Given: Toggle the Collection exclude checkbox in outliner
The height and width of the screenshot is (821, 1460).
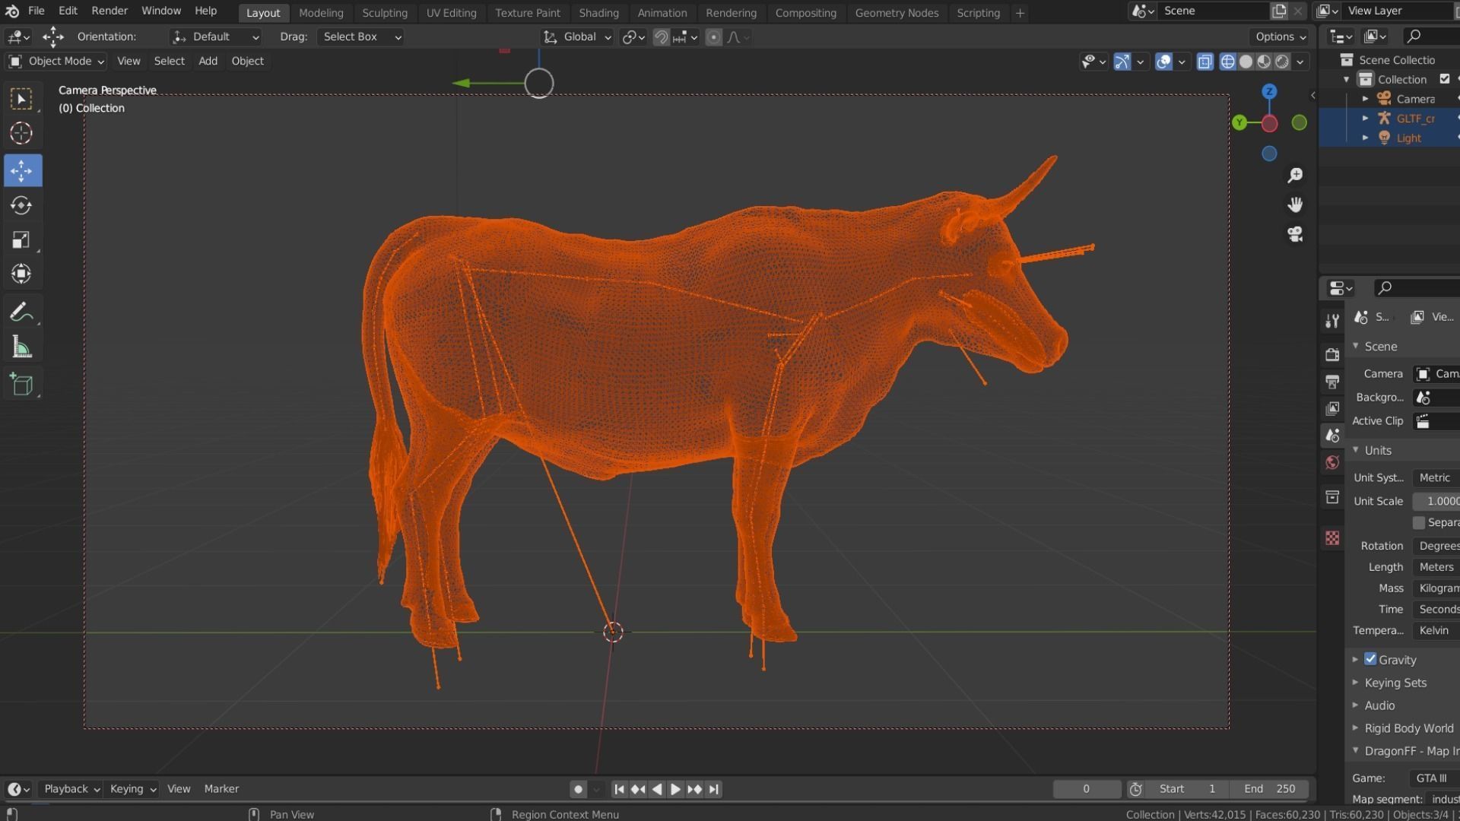Looking at the screenshot, I should (x=1445, y=79).
